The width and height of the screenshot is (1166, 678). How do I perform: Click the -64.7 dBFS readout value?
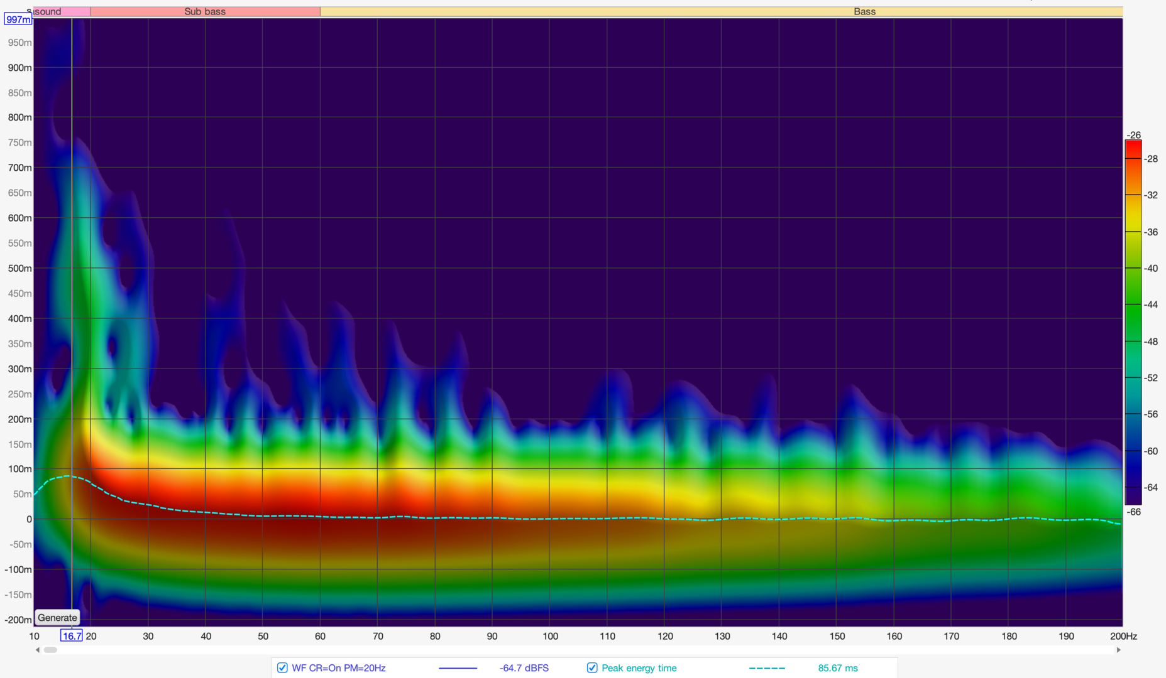524,668
